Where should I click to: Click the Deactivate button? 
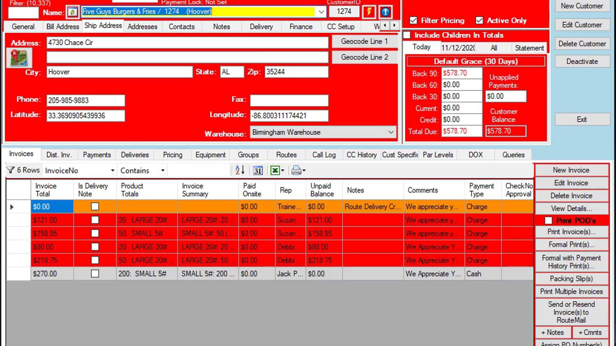click(x=582, y=62)
